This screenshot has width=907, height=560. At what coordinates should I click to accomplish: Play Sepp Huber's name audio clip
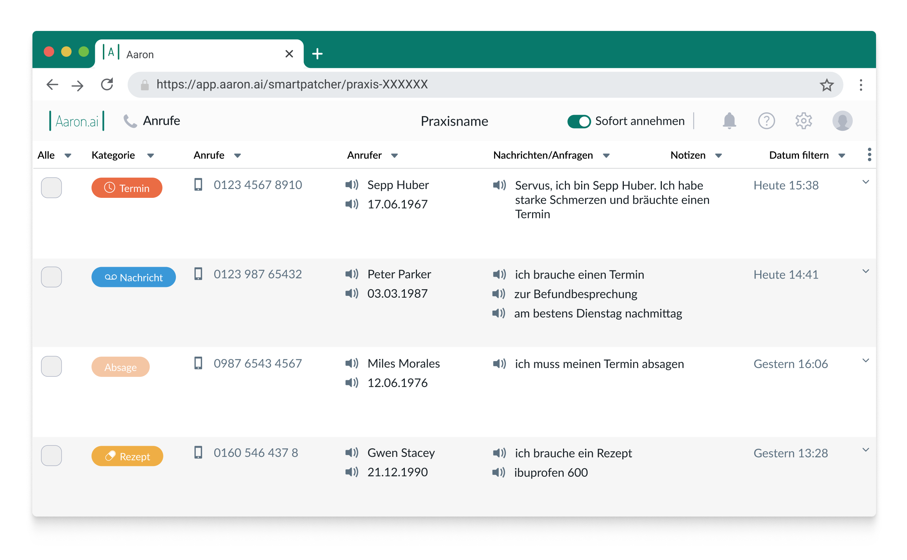pos(351,185)
